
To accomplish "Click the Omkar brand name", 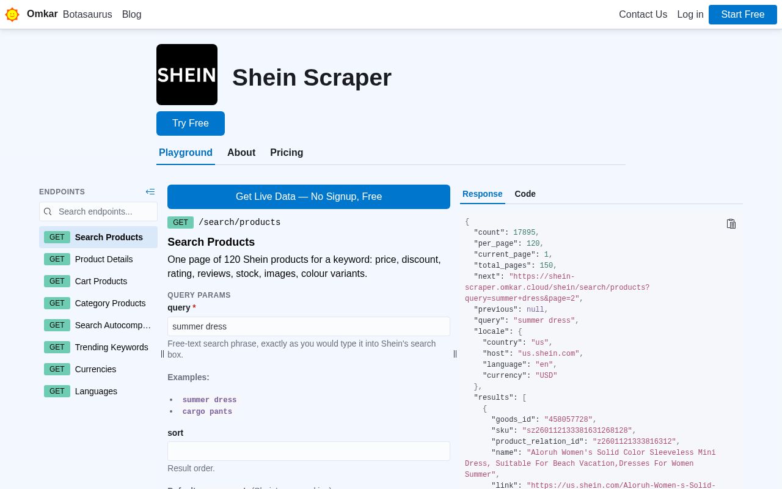I will 42,13.
